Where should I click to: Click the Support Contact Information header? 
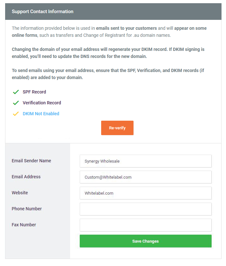coord(43,12)
